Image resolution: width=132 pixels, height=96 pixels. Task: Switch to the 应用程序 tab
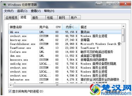click(x=11, y=18)
